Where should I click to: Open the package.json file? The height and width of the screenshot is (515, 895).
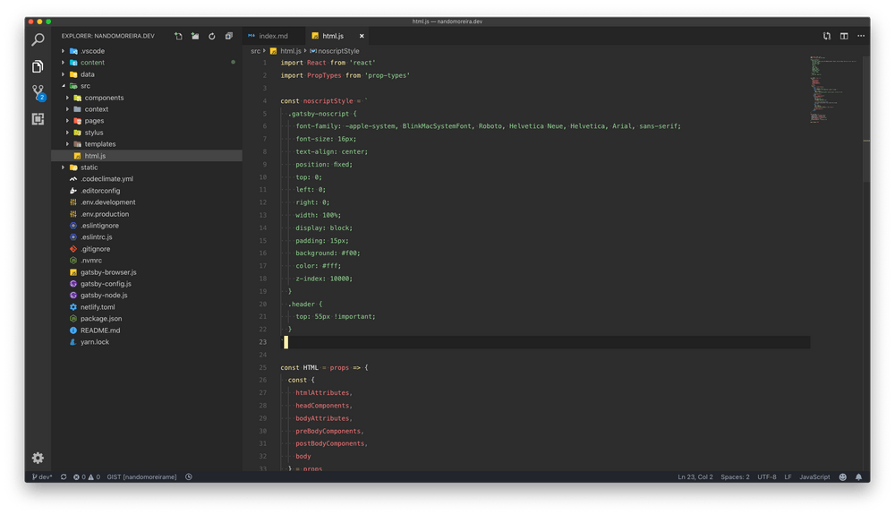[x=100, y=319]
